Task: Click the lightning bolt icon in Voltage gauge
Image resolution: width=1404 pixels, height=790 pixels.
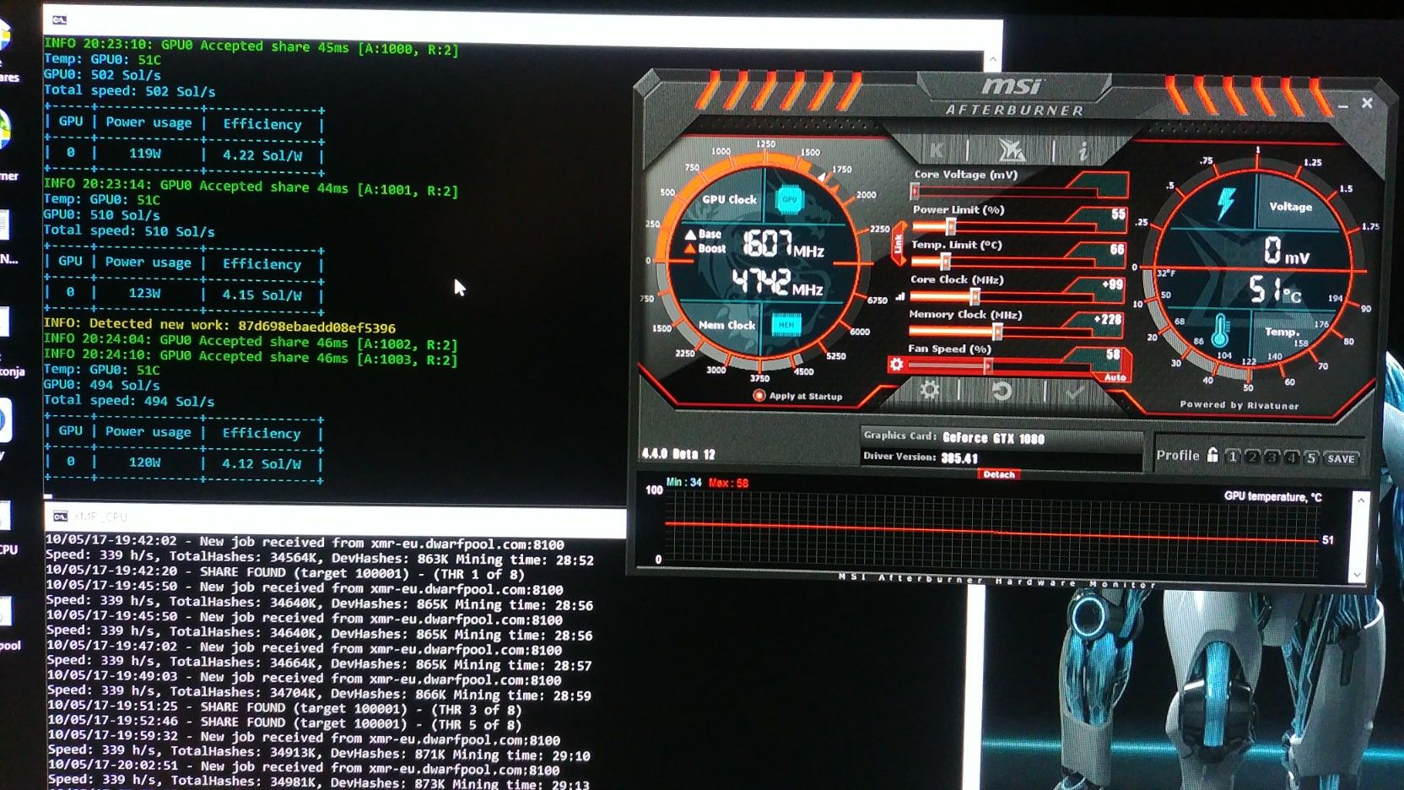Action: pyautogui.click(x=1226, y=203)
